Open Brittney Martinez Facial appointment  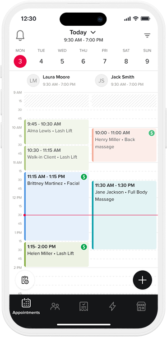(56, 206)
